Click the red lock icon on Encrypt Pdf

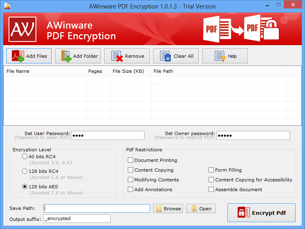243,212
